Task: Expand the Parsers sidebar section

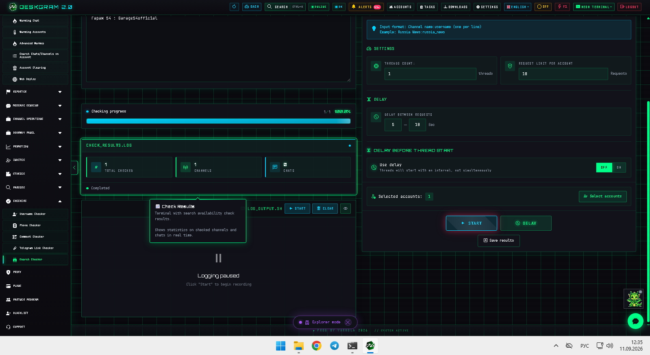Action: [x=35, y=188]
